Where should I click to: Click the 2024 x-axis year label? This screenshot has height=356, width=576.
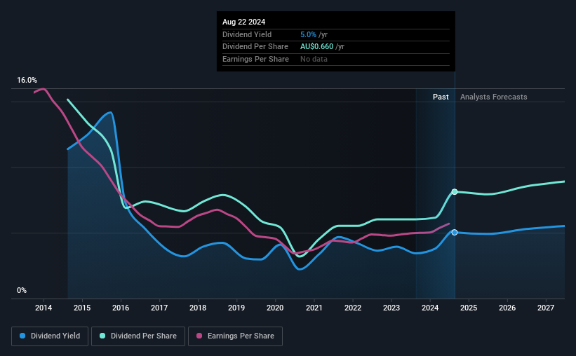pos(430,308)
